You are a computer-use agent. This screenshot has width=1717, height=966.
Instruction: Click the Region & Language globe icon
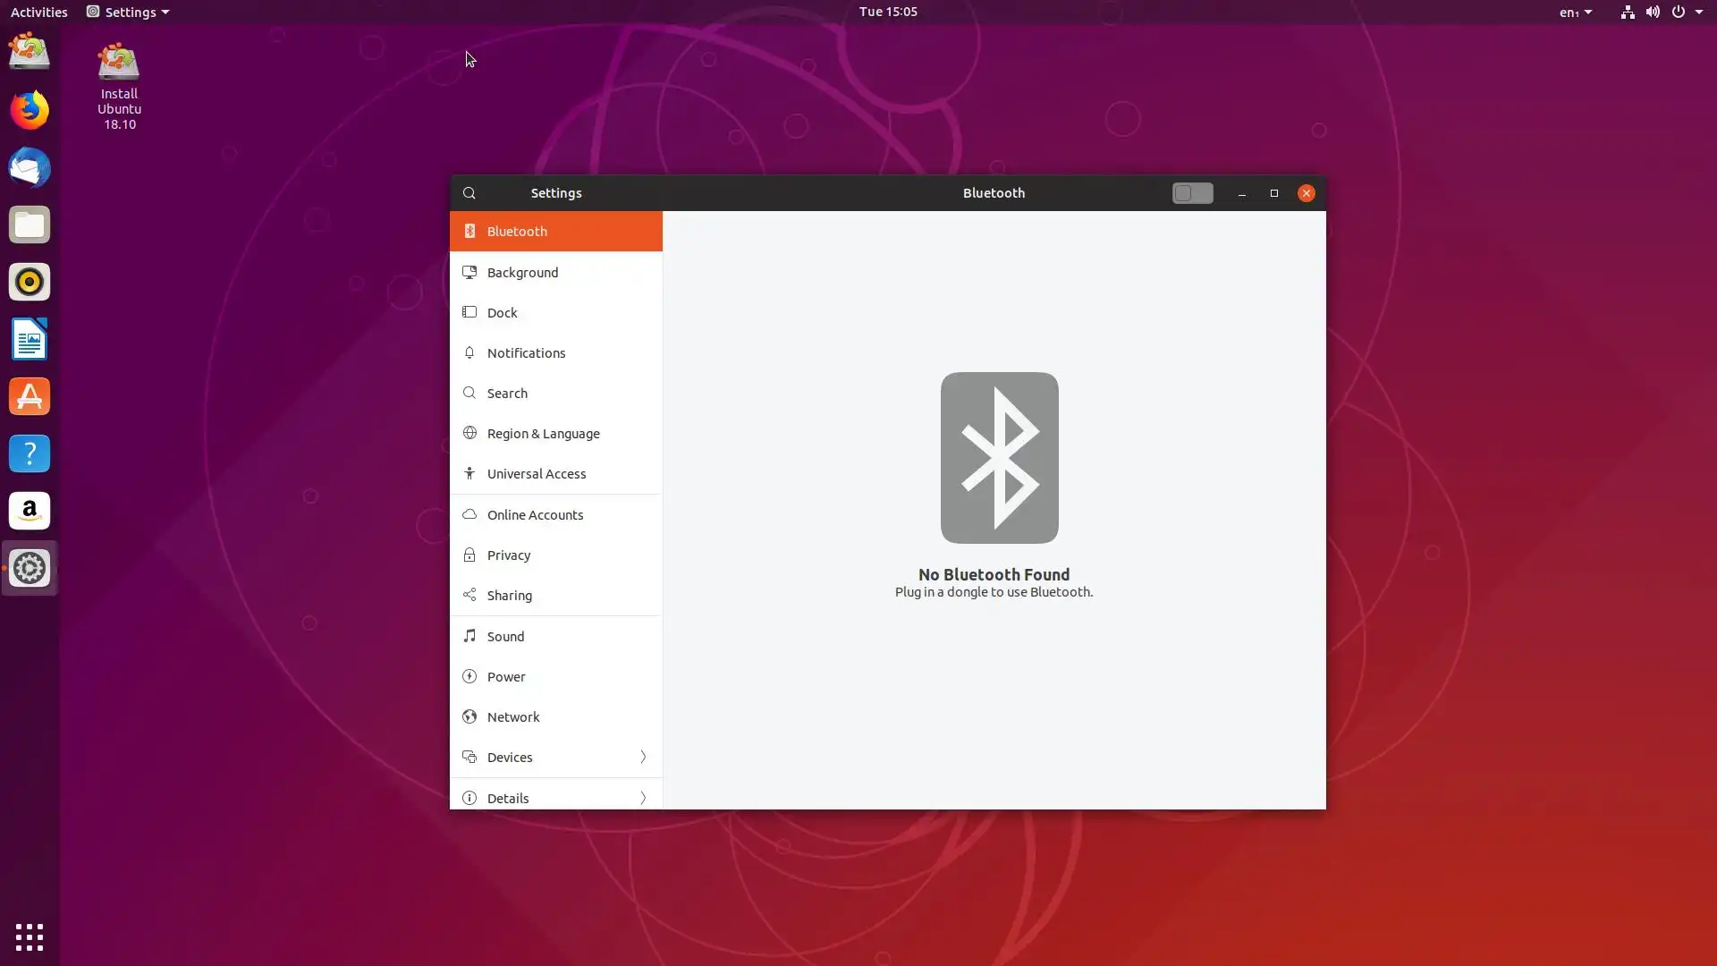(469, 433)
